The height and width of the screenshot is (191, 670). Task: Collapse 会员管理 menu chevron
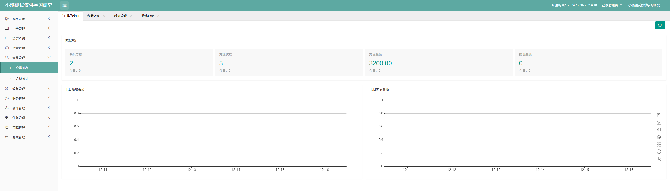pos(49,57)
